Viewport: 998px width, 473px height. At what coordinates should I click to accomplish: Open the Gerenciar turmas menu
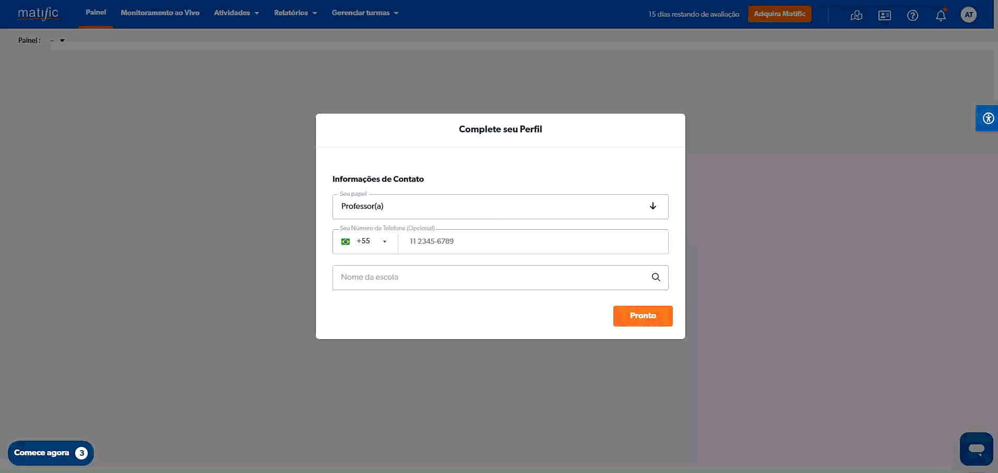pos(365,13)
